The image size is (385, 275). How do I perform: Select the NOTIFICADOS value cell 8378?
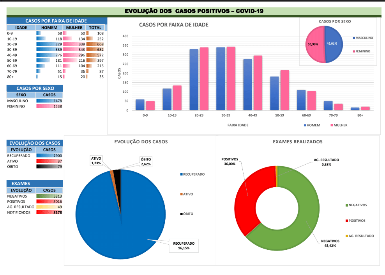coord(49,212)
